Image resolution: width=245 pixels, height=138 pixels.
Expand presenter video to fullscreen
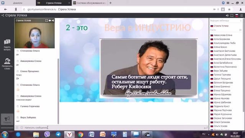(x=47, y=20)
